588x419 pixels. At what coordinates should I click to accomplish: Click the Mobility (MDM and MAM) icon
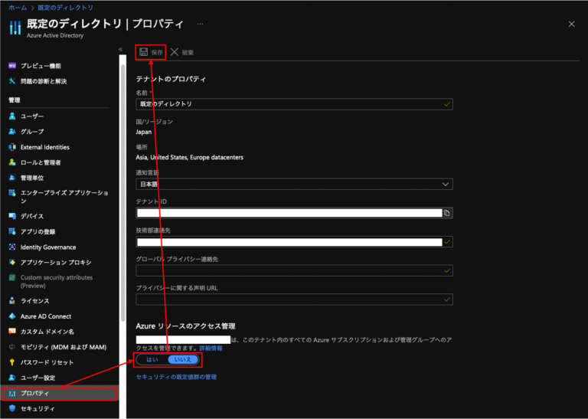[12, 347]
